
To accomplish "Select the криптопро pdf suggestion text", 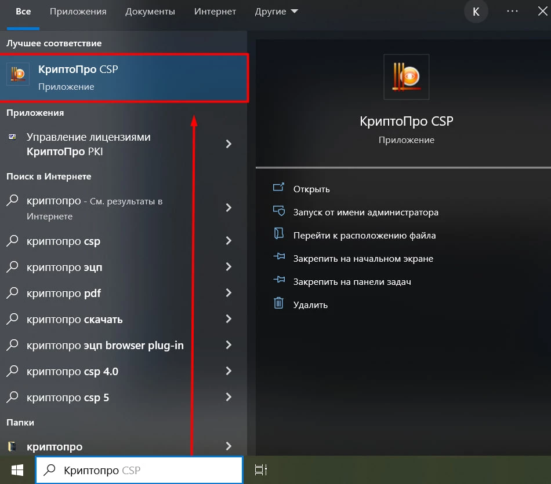I will tap(64, 294).
